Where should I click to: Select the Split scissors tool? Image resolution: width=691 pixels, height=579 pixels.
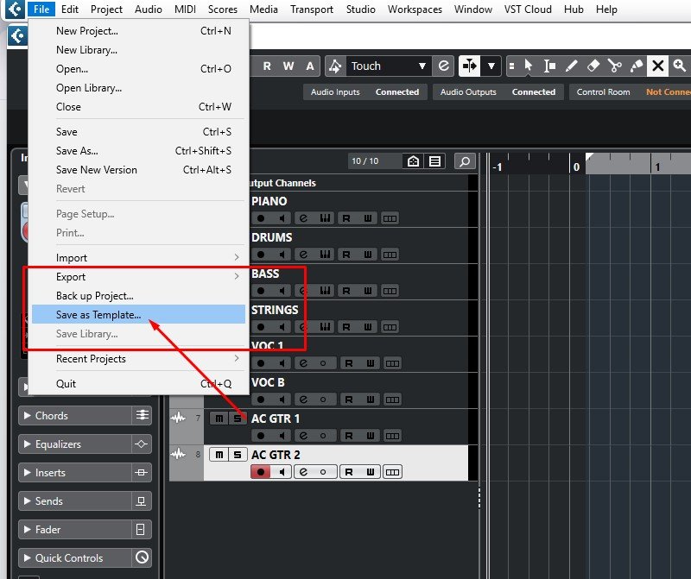point(614,66)
